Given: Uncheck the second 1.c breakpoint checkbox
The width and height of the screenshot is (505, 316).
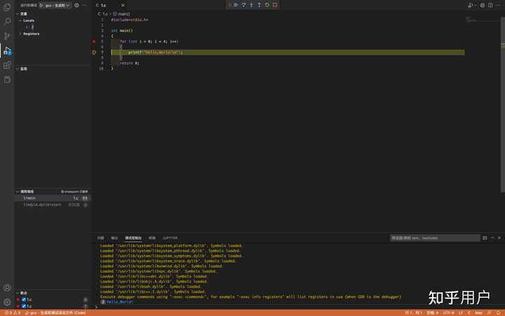Looking at the screenshot, I should [x=24, y=306].
